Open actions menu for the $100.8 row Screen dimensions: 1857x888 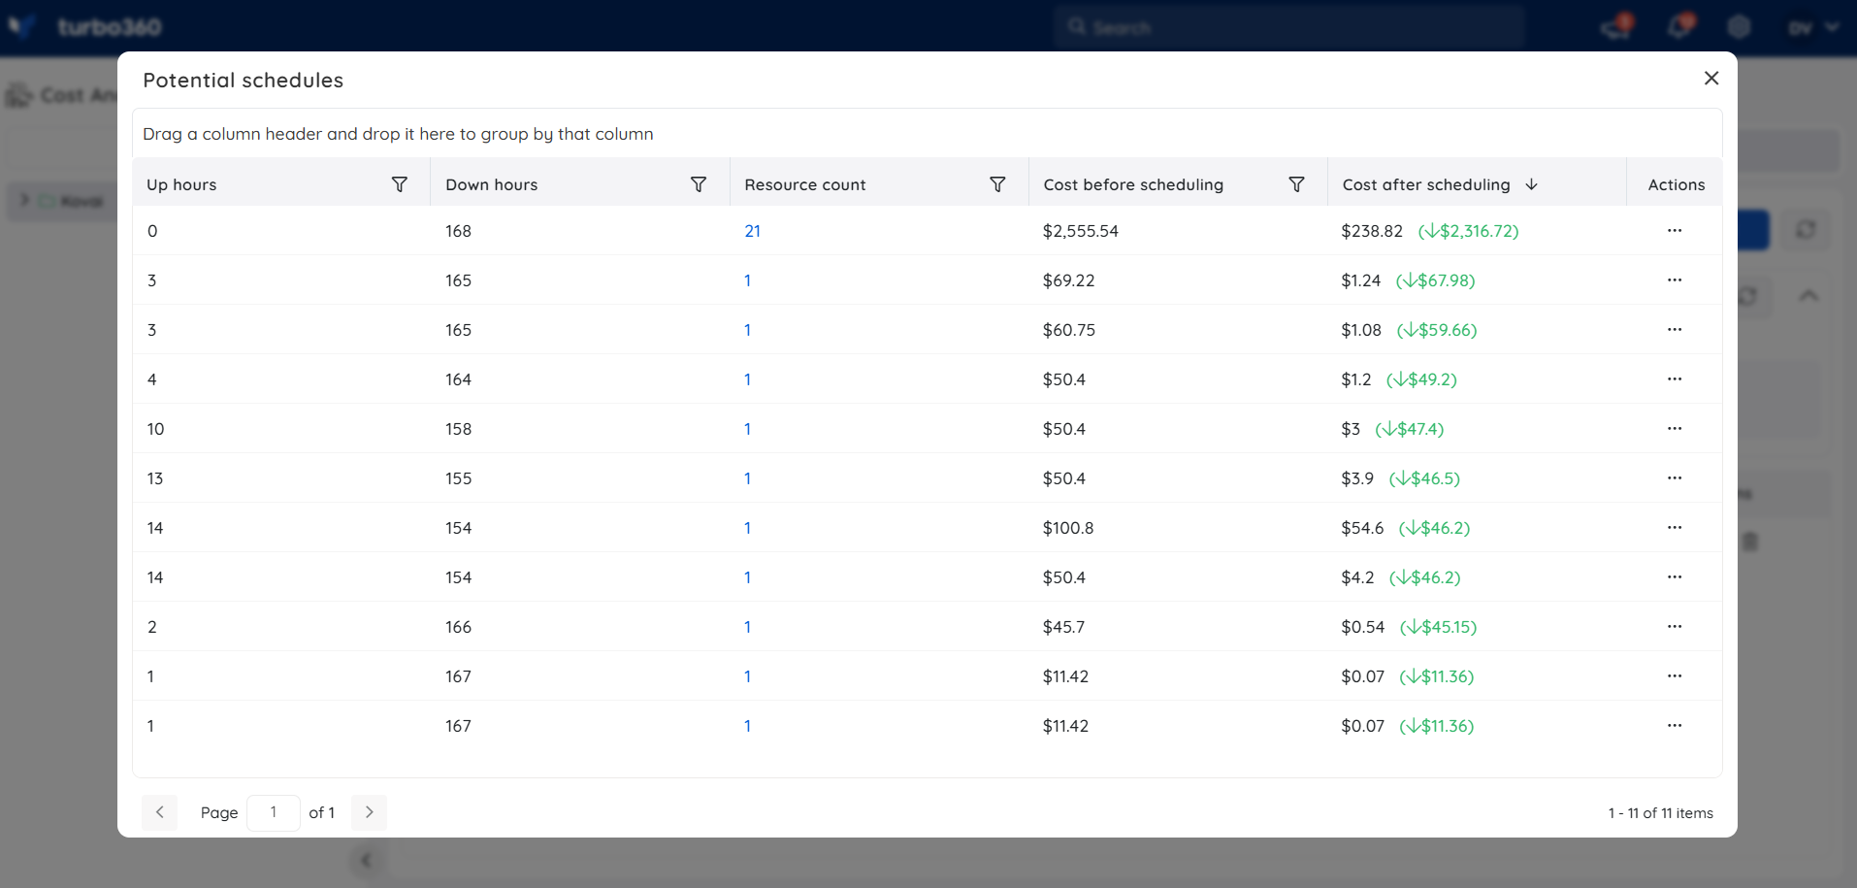[1675, 528]
